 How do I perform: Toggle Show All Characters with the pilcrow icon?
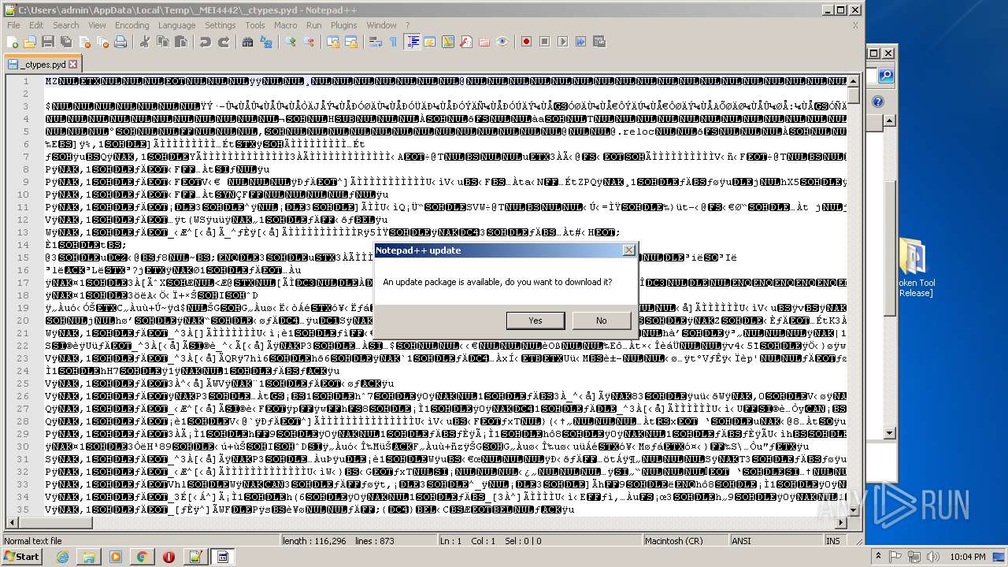click(x=394, y=42)
